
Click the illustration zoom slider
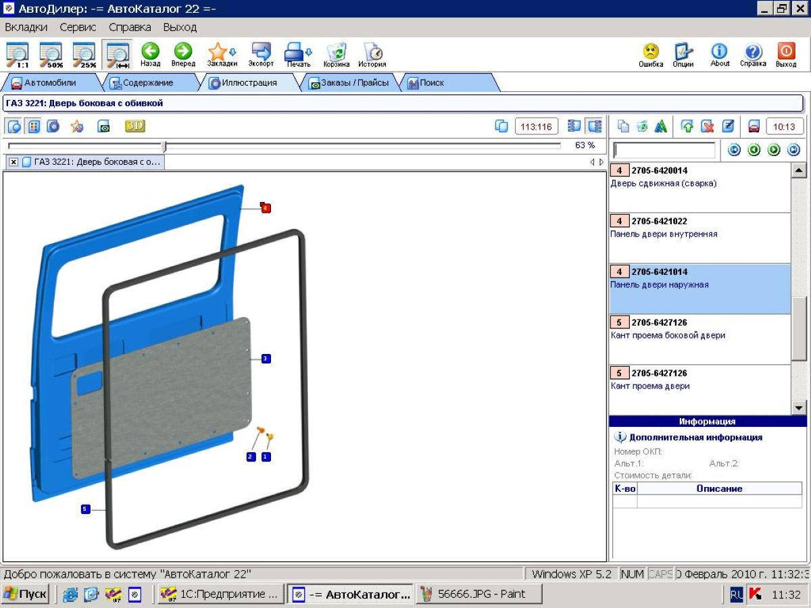click(164, 146)
